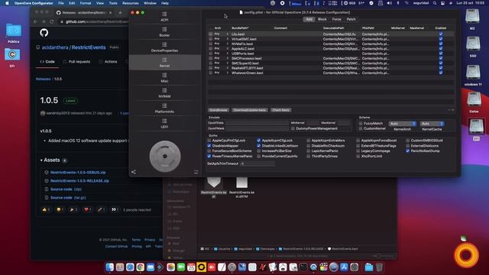Click the Cpuid1Data input field

[257, 123]
